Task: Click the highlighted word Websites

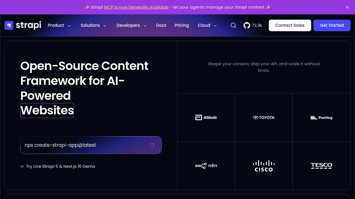Action: pos(47,111)
